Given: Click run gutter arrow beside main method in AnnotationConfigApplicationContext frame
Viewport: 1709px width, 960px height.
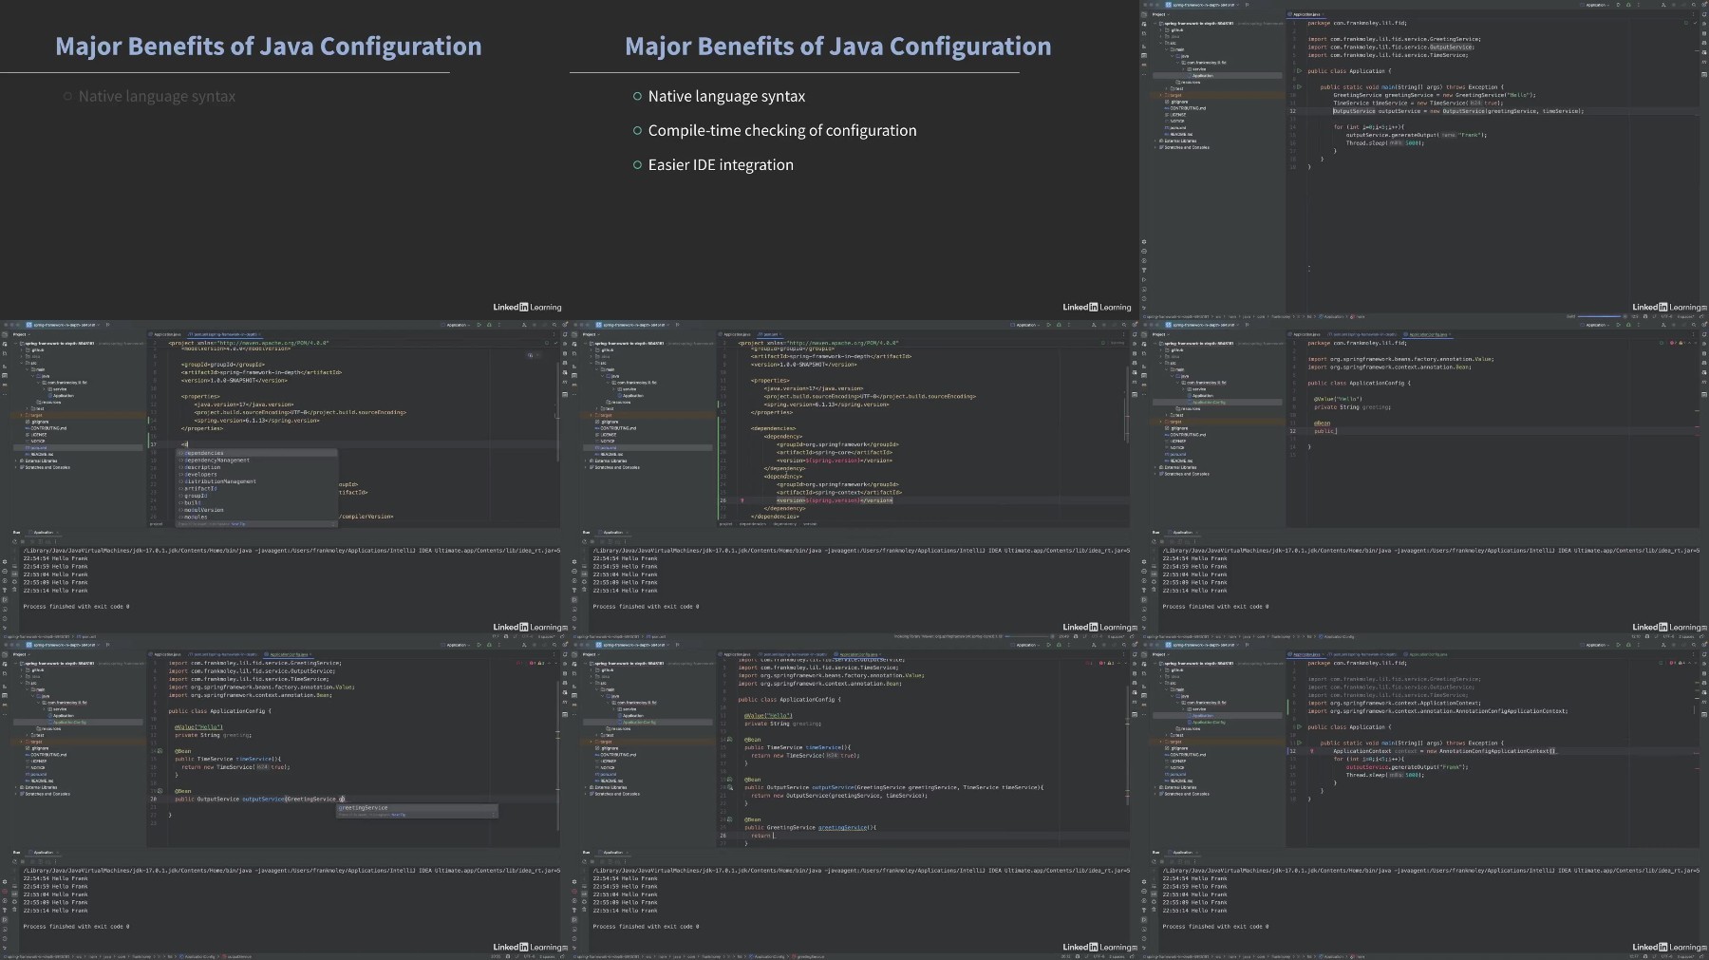Looking at the screenshot, I should tap(1299, 744).
